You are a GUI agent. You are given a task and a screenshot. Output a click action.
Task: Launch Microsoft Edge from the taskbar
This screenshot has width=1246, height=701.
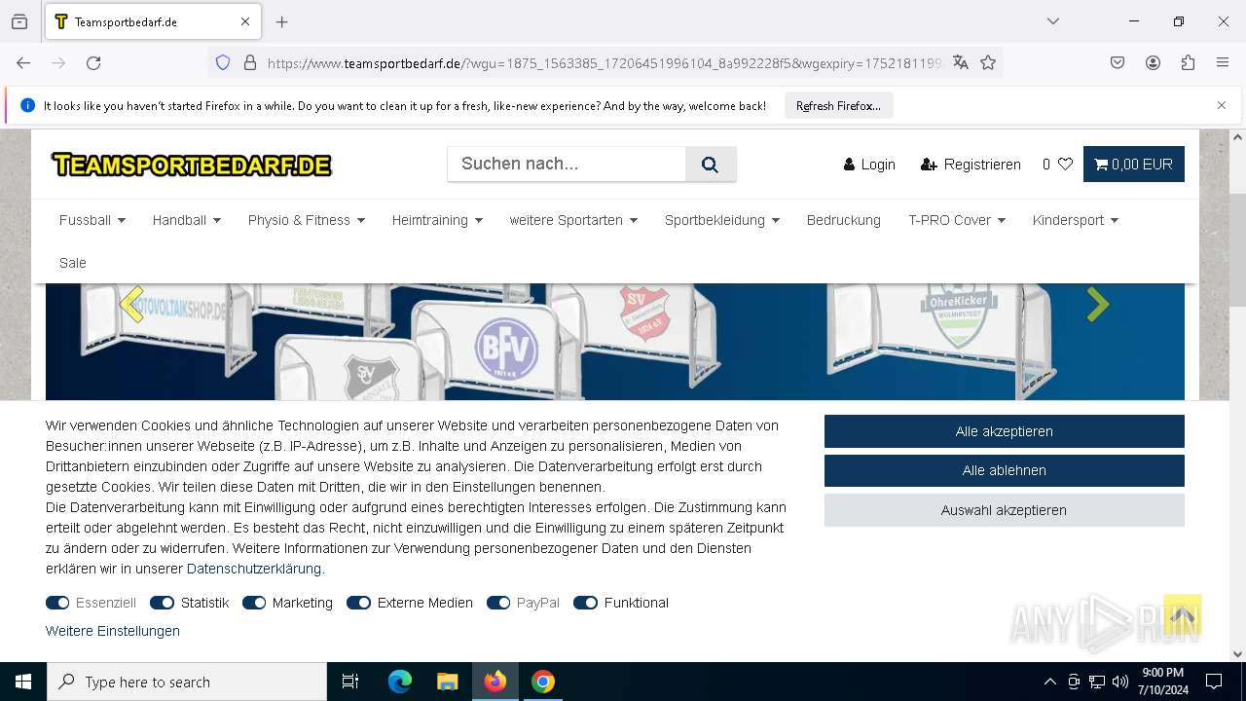coord(400,682)
